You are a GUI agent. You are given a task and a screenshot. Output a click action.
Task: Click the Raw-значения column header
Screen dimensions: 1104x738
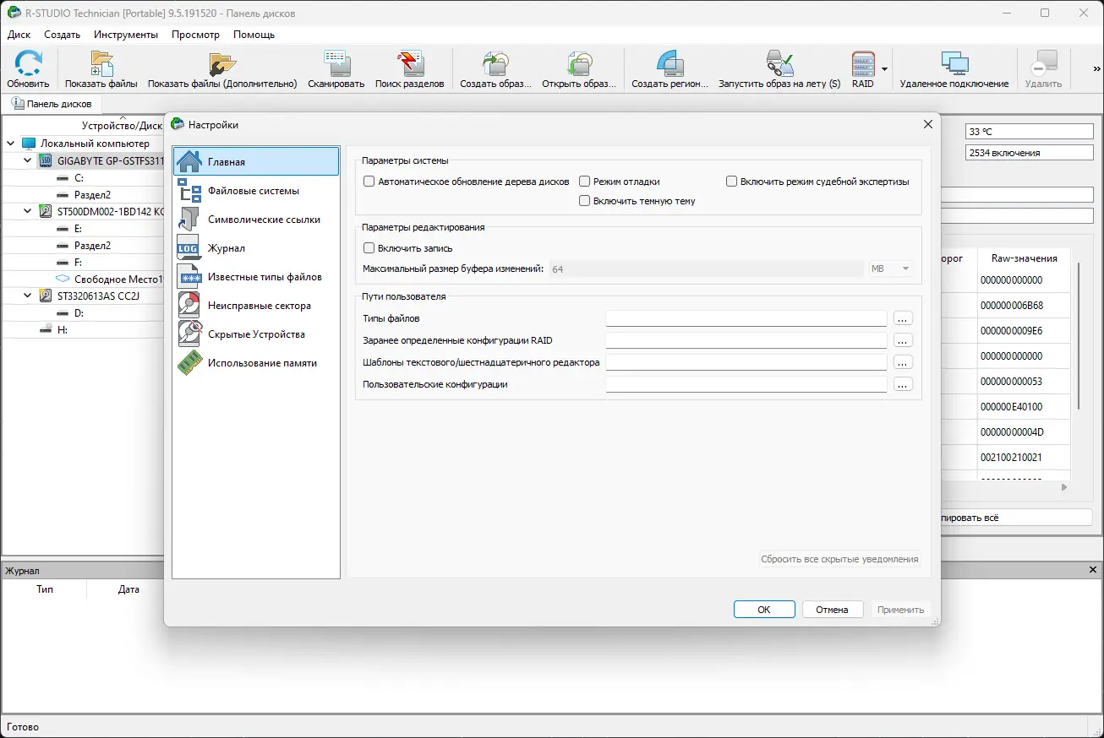1024,258
